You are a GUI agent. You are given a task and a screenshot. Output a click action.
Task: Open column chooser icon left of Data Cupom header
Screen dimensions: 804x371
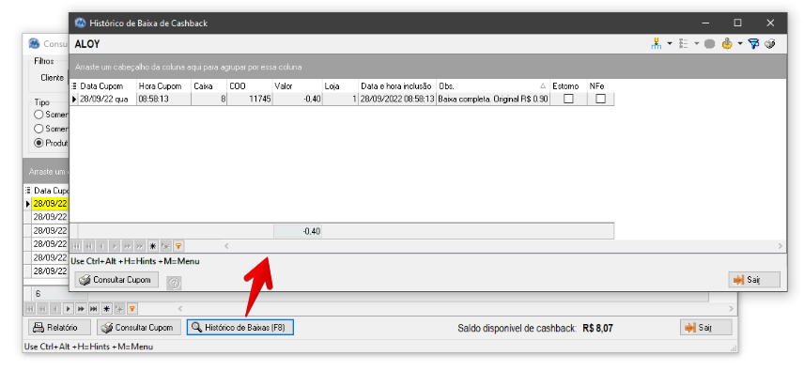[74, 86]
